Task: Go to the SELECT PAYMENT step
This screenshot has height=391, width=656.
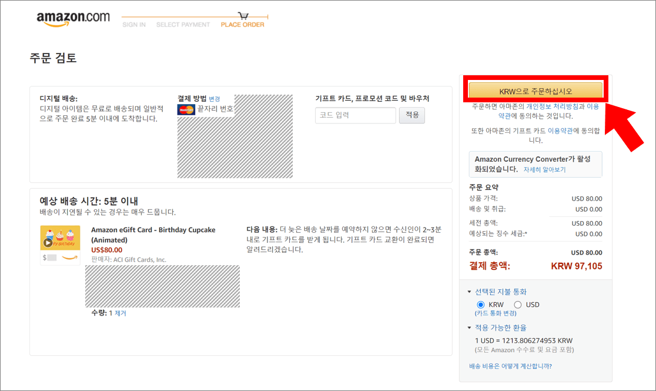Action: coord(183,25)
